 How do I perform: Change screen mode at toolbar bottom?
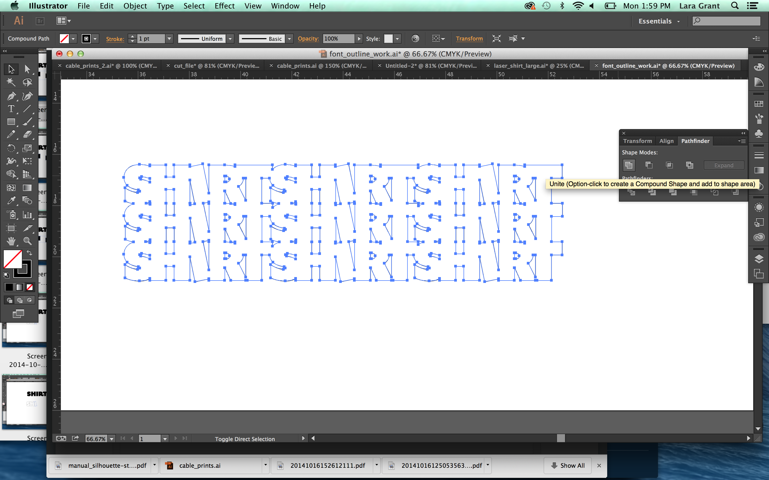tap(18, 314)
